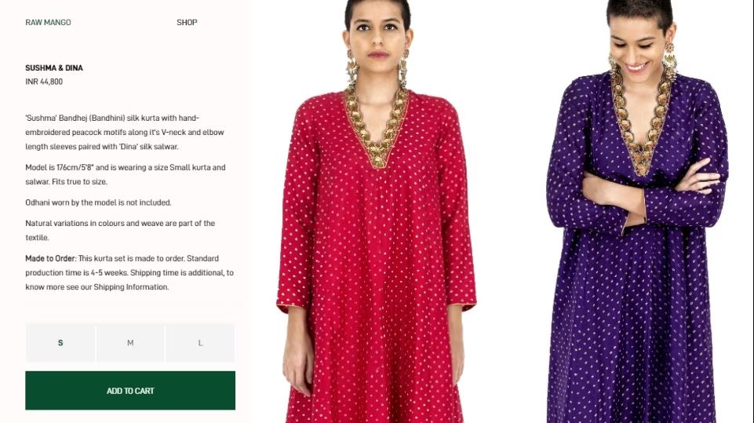
Task: Click the INR 44,800 price text
Action: pos(44,82)
